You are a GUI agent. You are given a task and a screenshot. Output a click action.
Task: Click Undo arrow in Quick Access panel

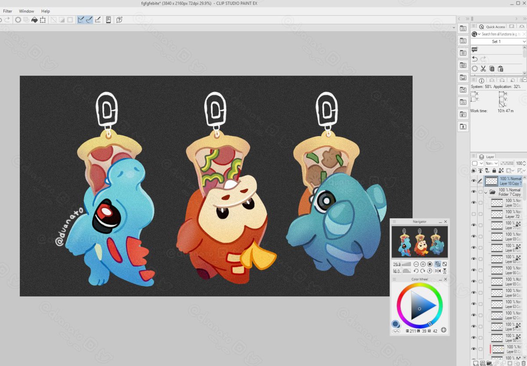coord(475,59)
